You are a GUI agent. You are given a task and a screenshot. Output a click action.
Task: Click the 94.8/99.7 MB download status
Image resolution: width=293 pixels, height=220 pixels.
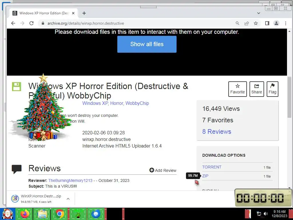click(x=36, y=202)
